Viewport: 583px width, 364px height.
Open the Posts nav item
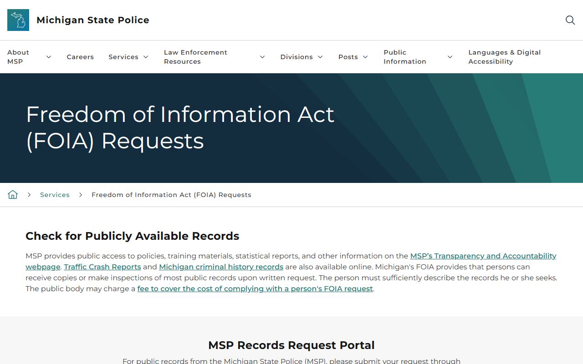tap(348, 57)
